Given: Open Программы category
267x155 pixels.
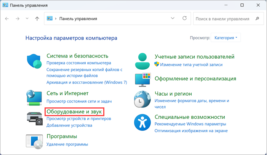Looking at the screenshot, I should click(x=62, y=136).
